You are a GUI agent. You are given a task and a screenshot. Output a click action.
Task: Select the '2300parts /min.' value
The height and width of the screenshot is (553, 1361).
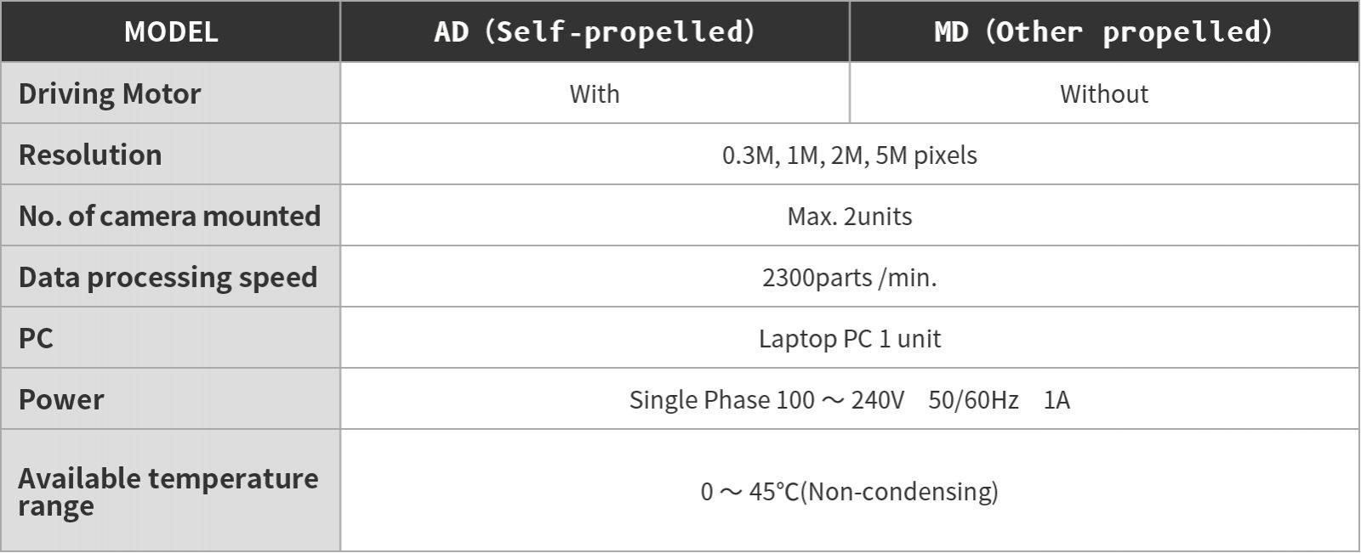[x=849, y=278]
